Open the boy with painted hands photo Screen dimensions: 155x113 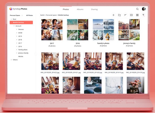tap(71, 85)
